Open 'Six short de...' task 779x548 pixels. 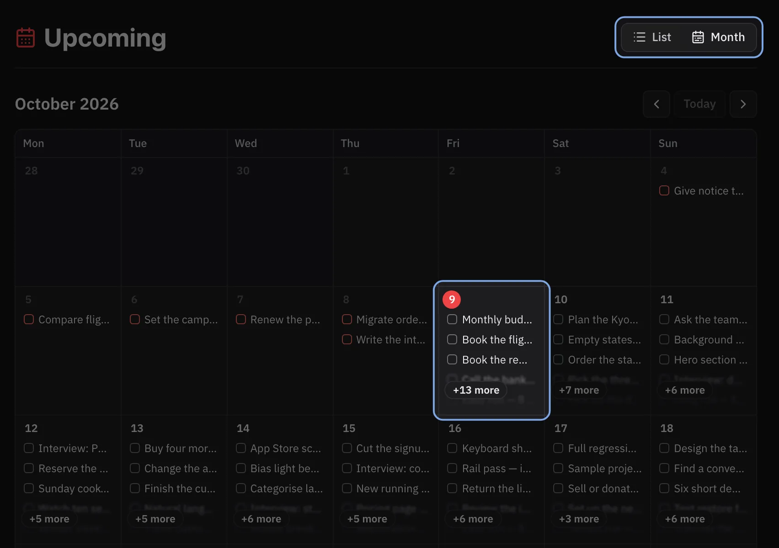coord(707,488)
